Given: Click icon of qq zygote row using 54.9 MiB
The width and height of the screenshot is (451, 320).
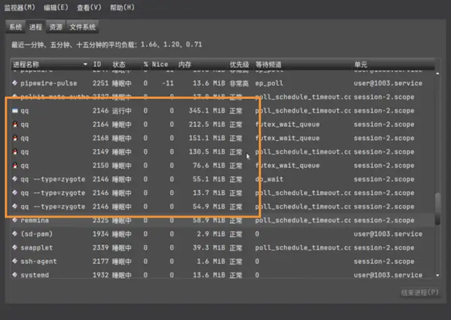Looking at the screenshot, I should (x=14, y=206).
